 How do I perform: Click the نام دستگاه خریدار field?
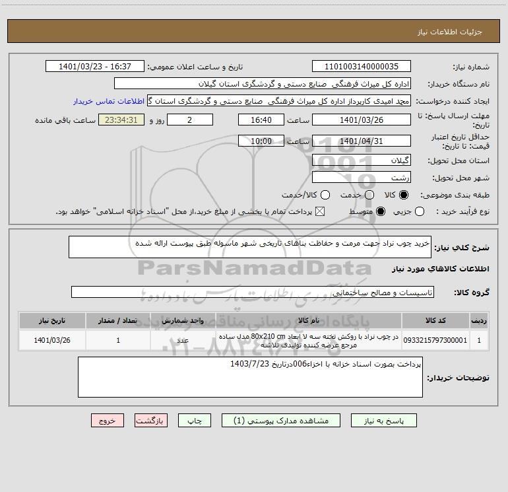point(263,83)
